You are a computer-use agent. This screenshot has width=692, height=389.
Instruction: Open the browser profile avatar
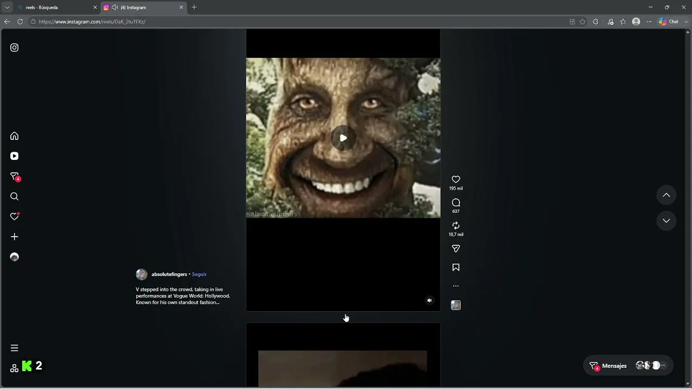coord(636,22)
